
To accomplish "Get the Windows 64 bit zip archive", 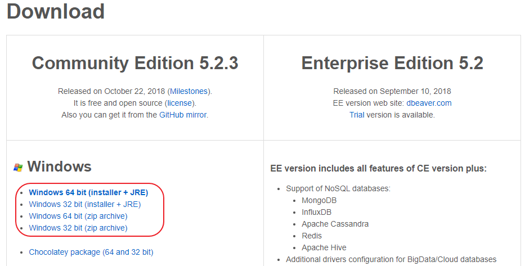I will pos(78,216).
